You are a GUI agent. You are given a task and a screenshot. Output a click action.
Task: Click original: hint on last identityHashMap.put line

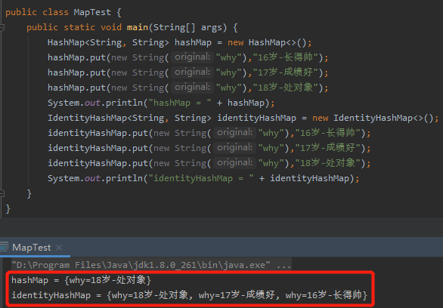click(235, 163)
